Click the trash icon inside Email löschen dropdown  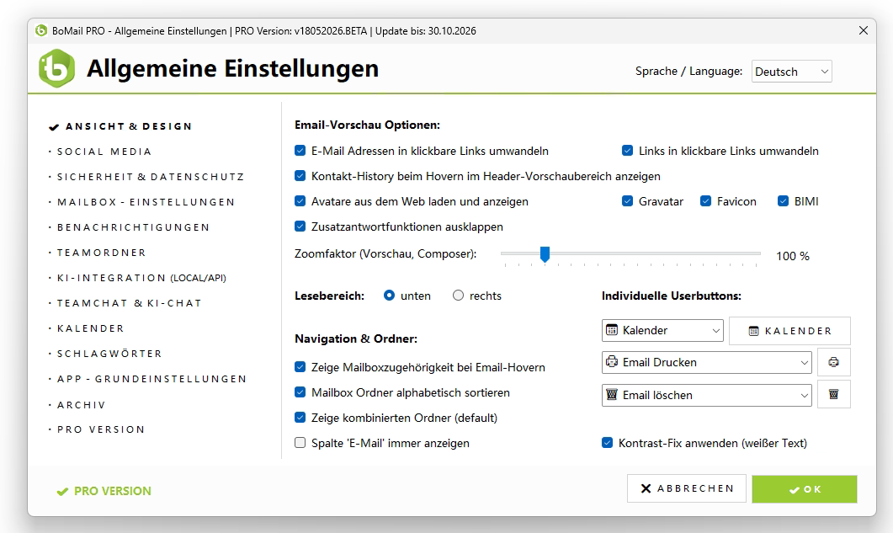(612, 395)
